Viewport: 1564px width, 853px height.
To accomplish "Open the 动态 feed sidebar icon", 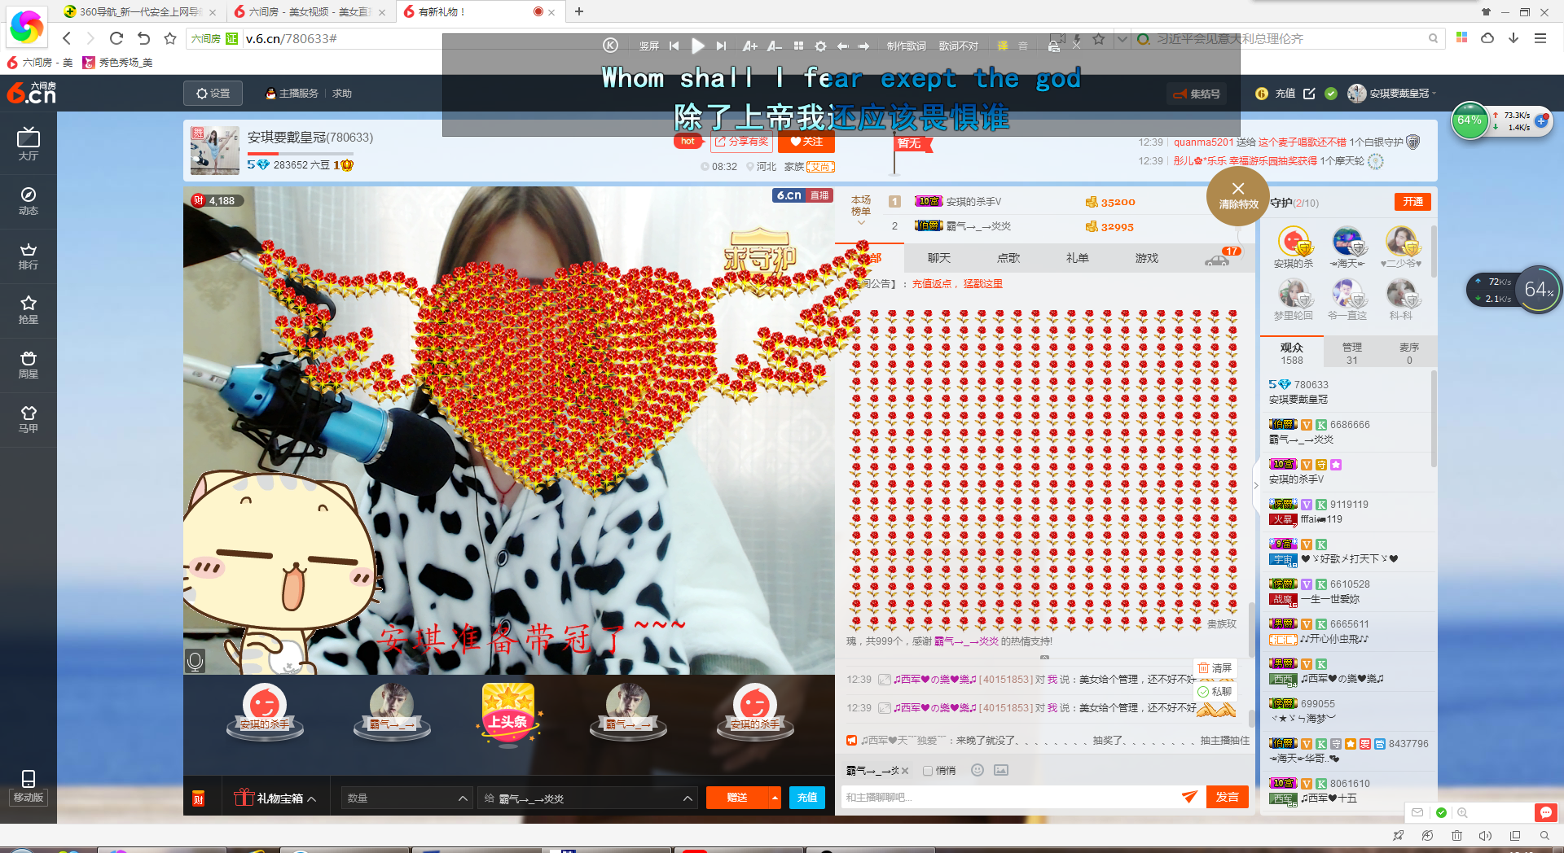I will pos(29,200).
